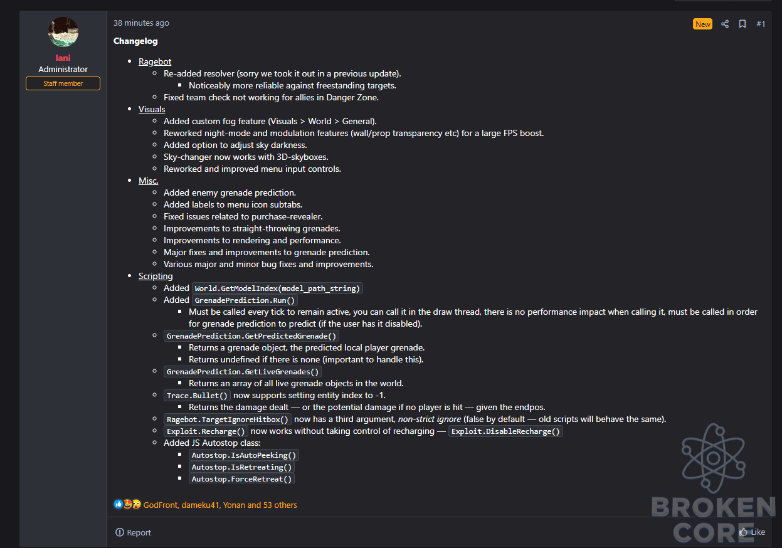Open the #1 post permalink
Screen dimensions: 782x548
point(761,24)
